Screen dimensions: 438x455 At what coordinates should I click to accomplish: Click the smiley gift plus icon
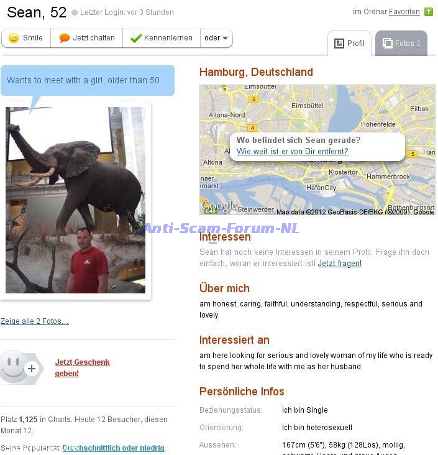[22, 368]
